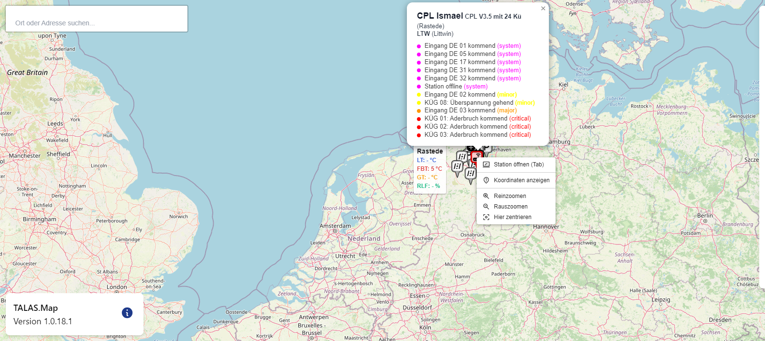This screenshot has width=765, height=341.
Task: Click the Reinzoomen magnifier-plus icon
Action: 486,196
